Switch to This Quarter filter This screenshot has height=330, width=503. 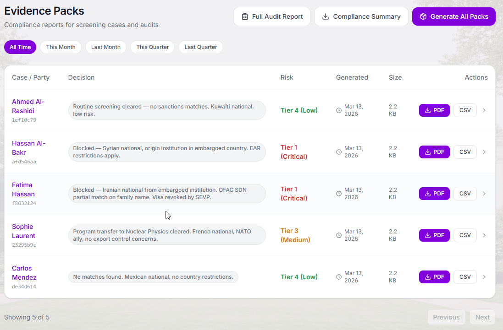coord(152,47)
